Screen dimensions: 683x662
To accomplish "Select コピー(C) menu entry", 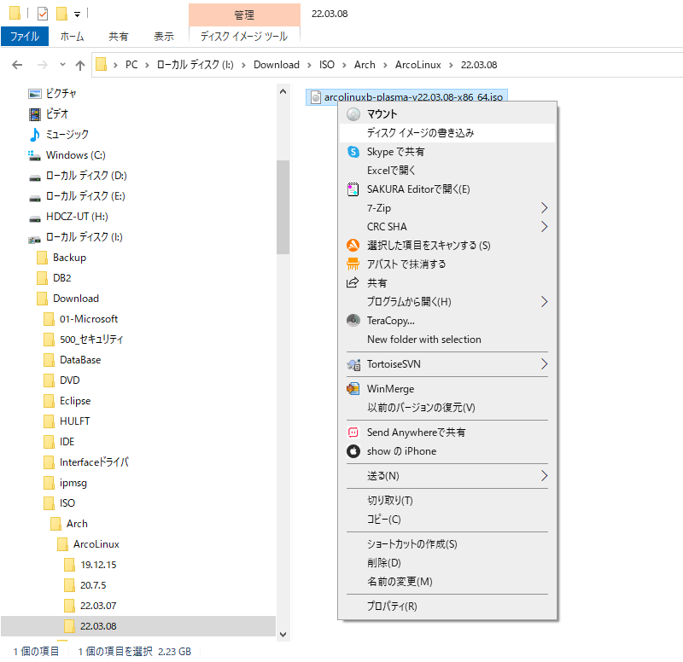I will [x=447, y=520].
